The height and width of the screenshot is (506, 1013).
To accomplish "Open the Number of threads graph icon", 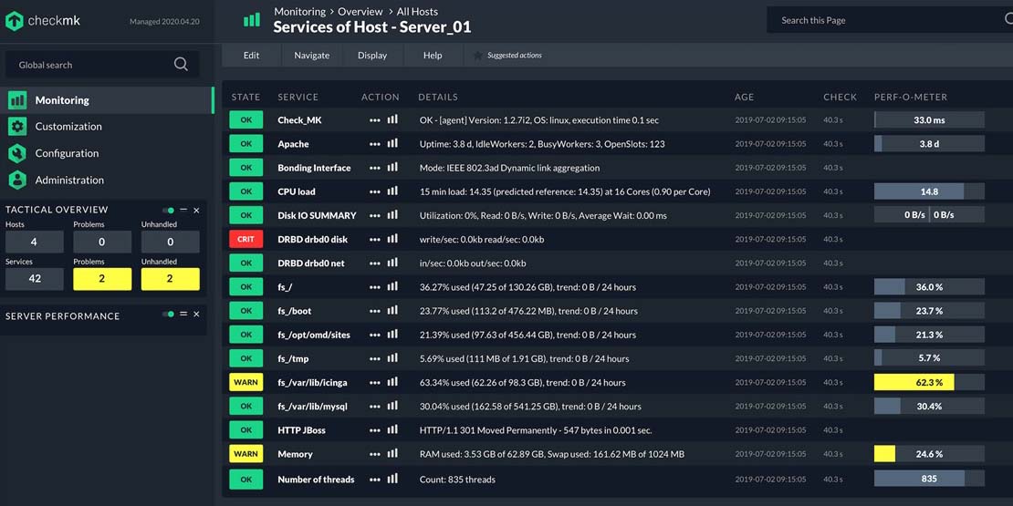I will pos(392,479).
